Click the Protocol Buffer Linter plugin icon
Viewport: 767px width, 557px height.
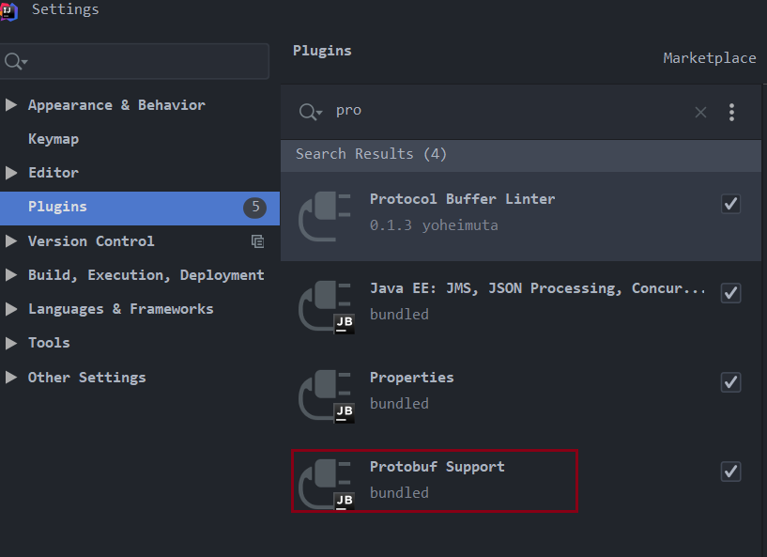(325, 216)
